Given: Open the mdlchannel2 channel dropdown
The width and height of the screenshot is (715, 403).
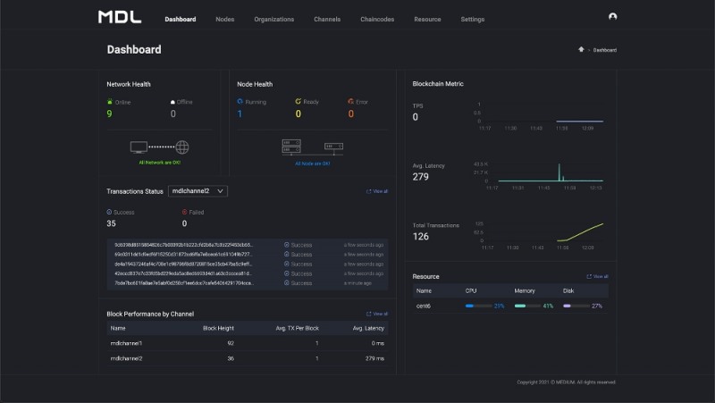Looking at the screenshot, I should click(198, 190).
